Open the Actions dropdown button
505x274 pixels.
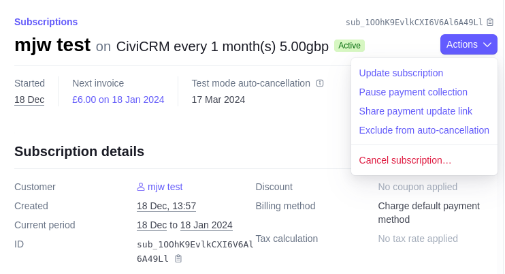tap(469, 44)
